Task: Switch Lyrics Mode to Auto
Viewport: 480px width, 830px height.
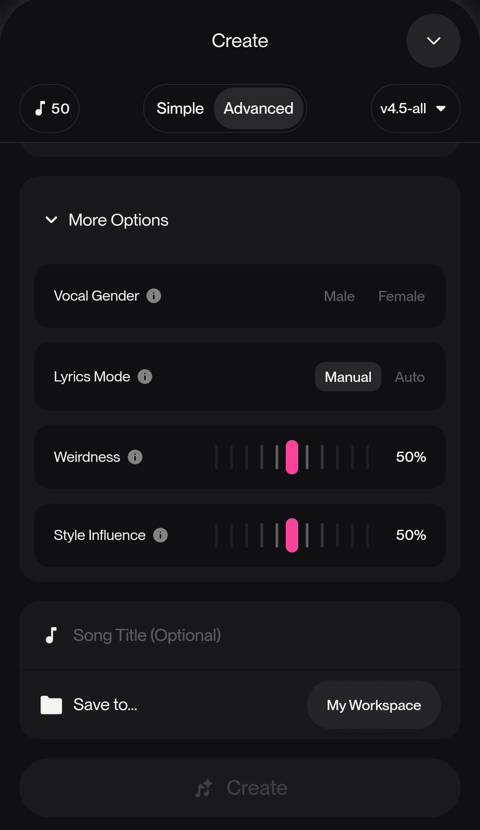Action: (x=409, y=377)
